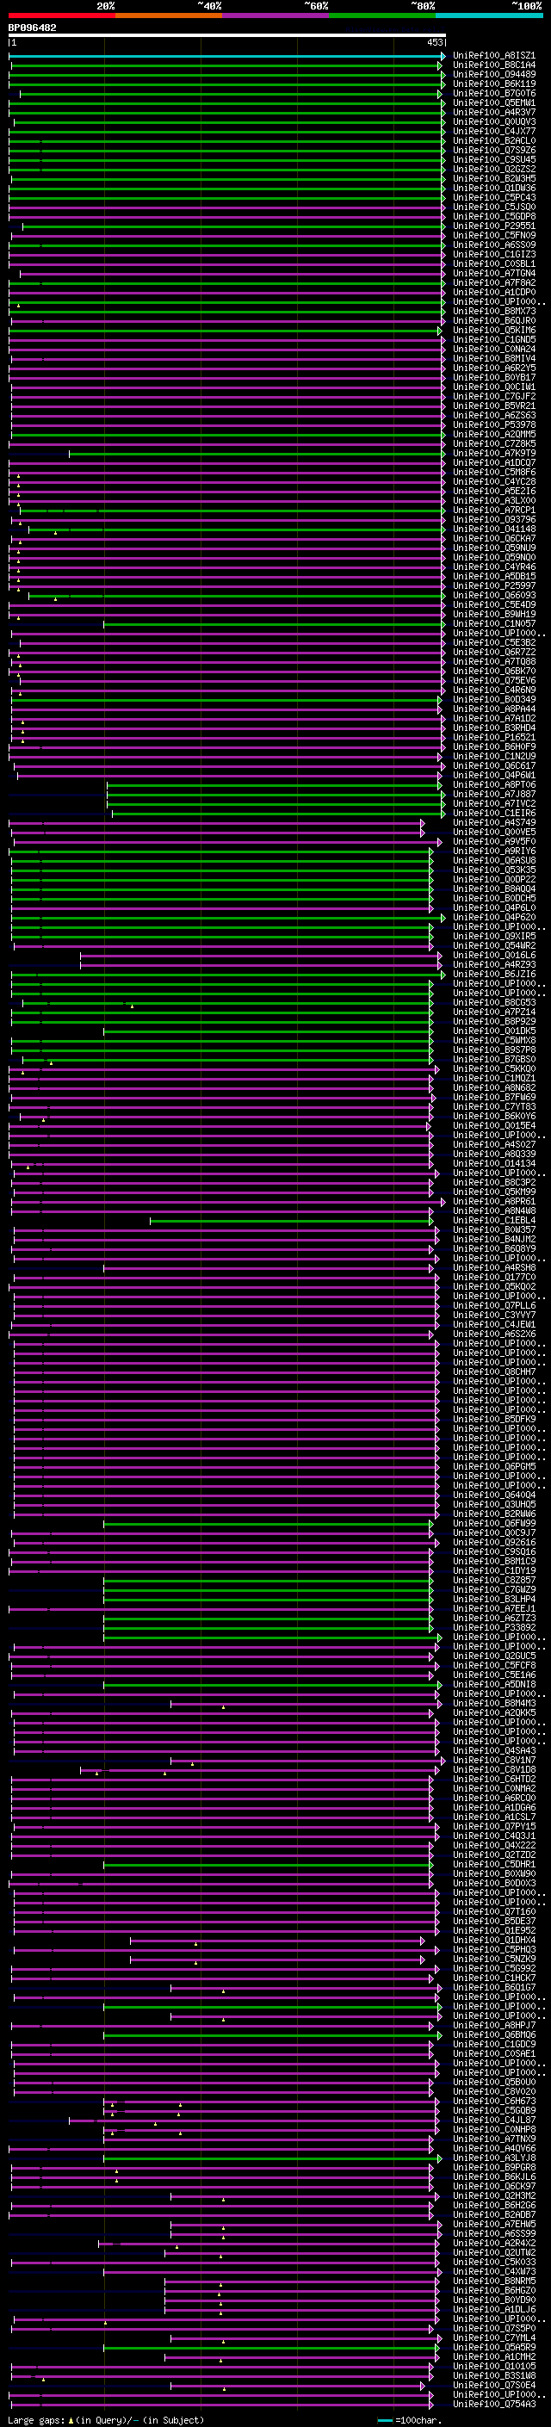Click UniRef100_O14134 label
The image size is (551, 2427).
point(493,1164)
